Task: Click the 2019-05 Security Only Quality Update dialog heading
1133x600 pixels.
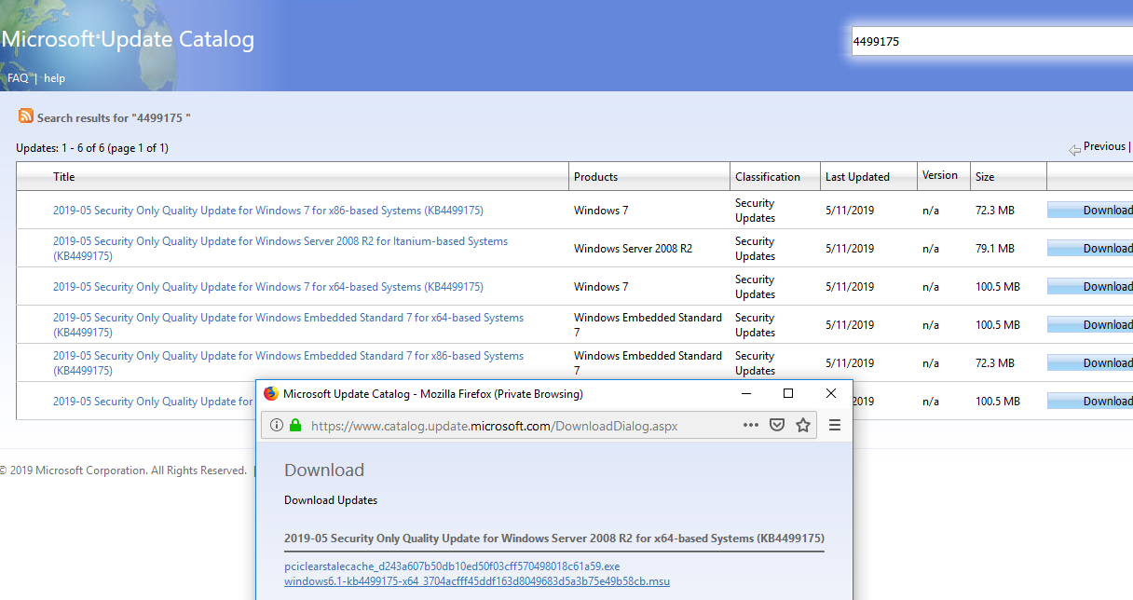Action: (x=554, y=539)
